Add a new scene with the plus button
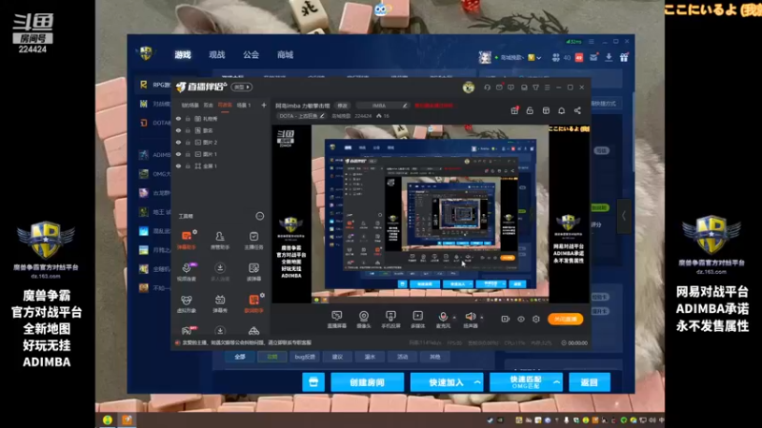This screenshot has height=428, width=762. 264,105
